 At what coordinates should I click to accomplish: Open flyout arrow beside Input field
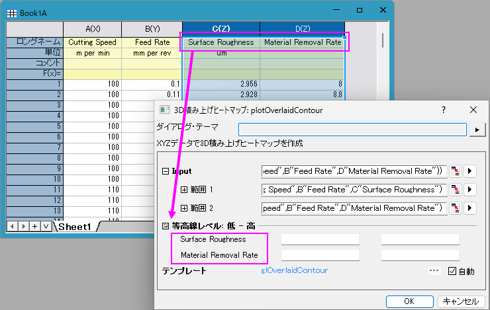(469, 171)
